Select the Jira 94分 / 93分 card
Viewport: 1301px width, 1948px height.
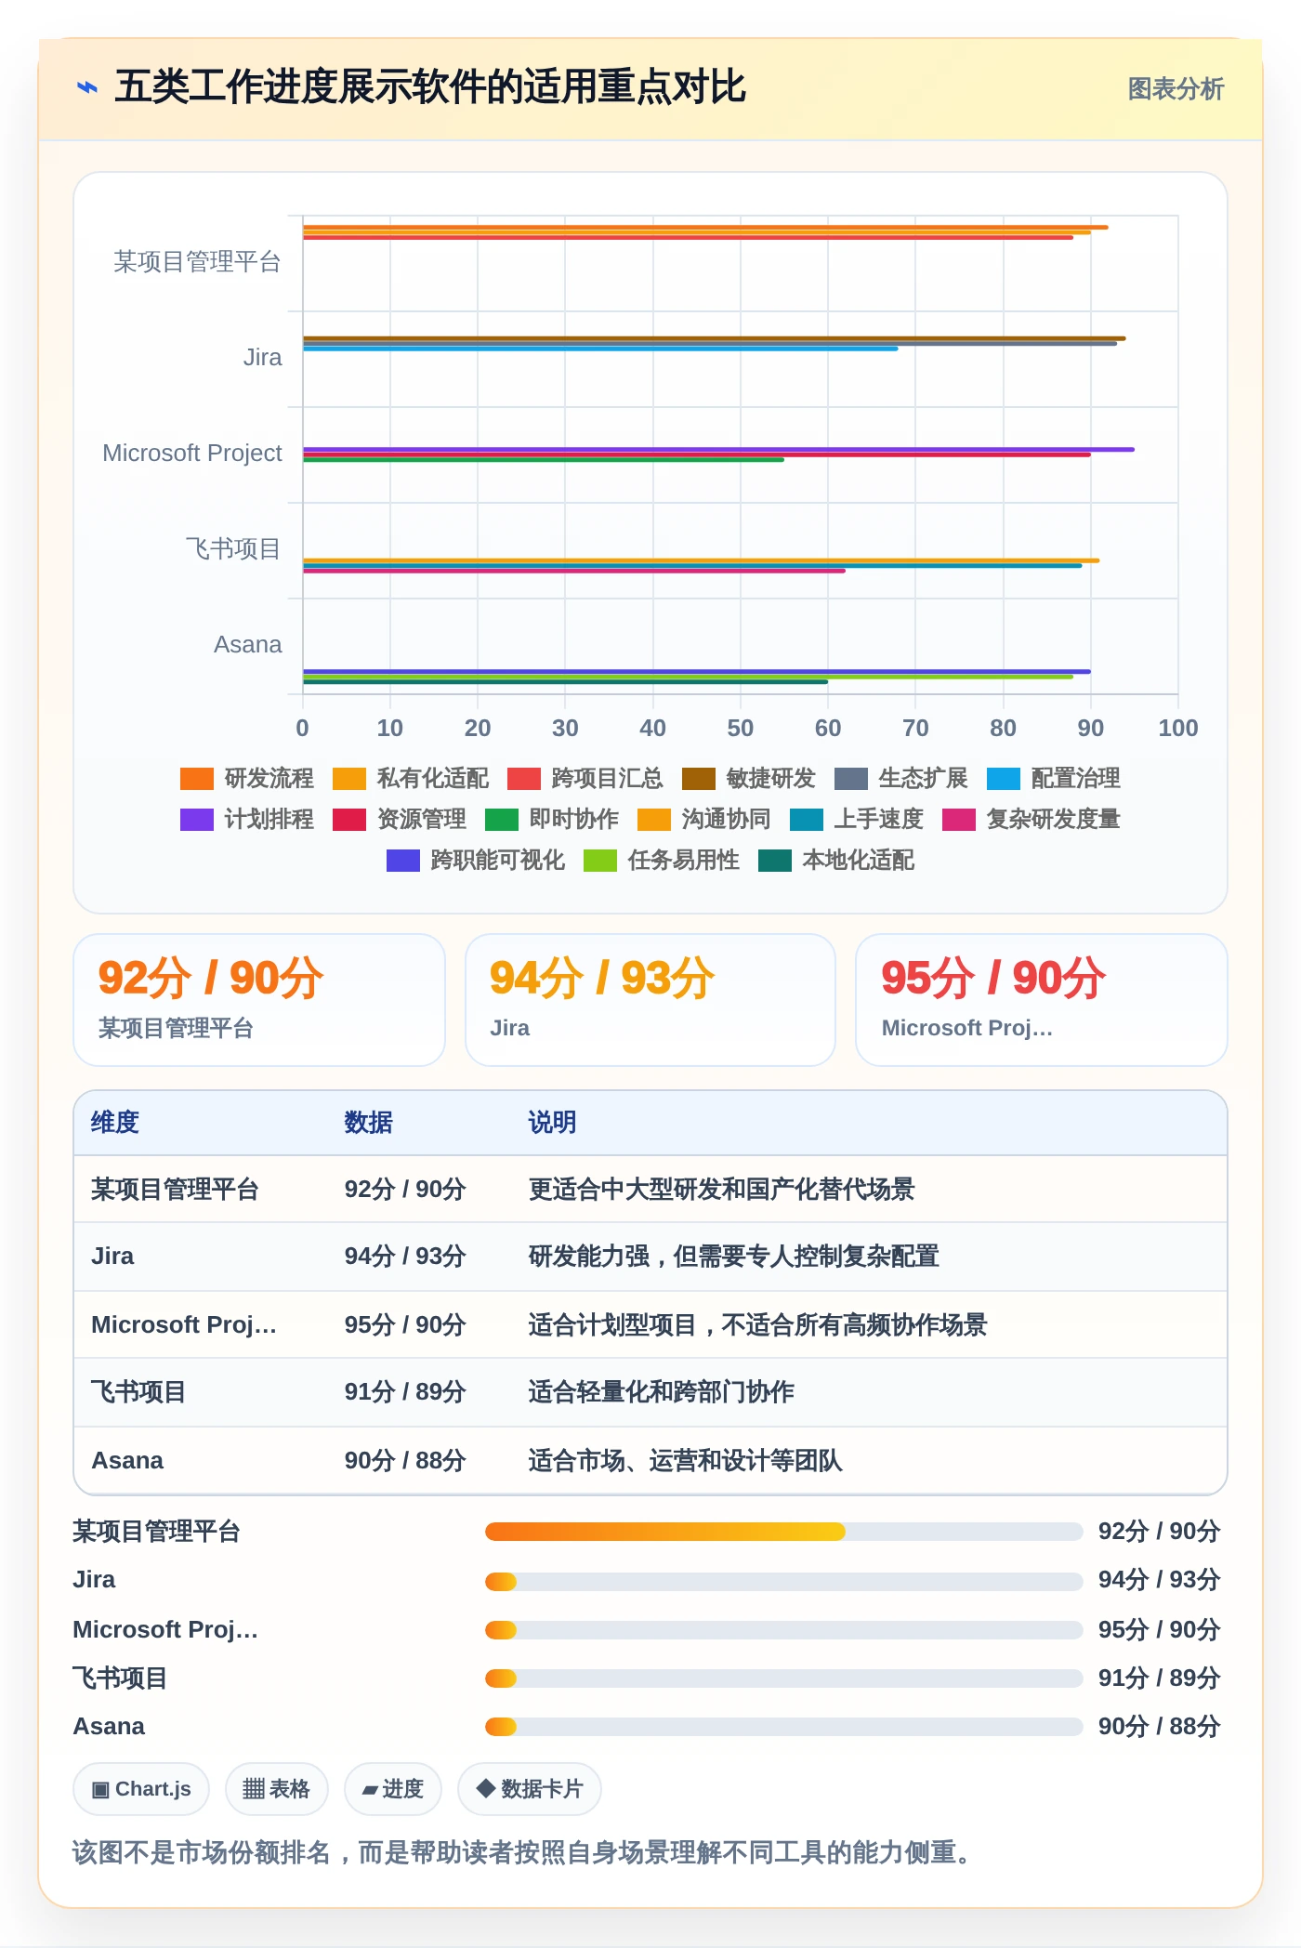[x=650, y=1000]
